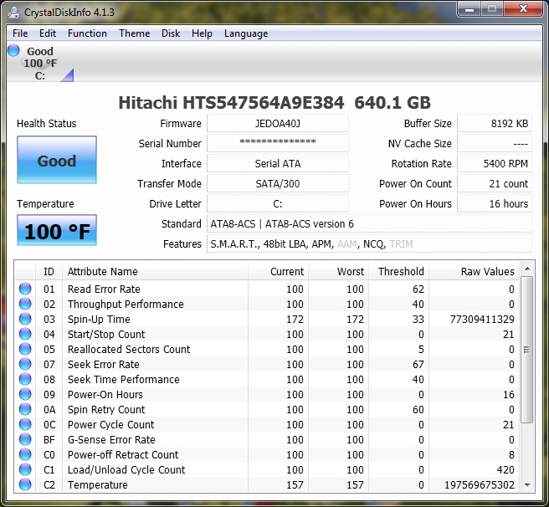Click the attribute list scrollbar thumb
The image size is (549, 507).
(x=526, y=350)
